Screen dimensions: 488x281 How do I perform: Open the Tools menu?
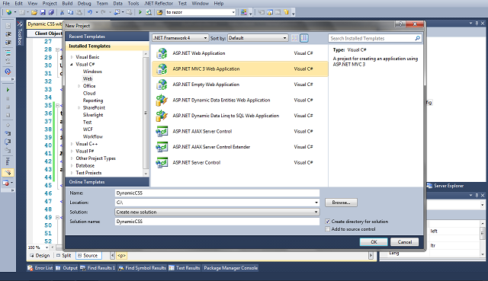133,3
